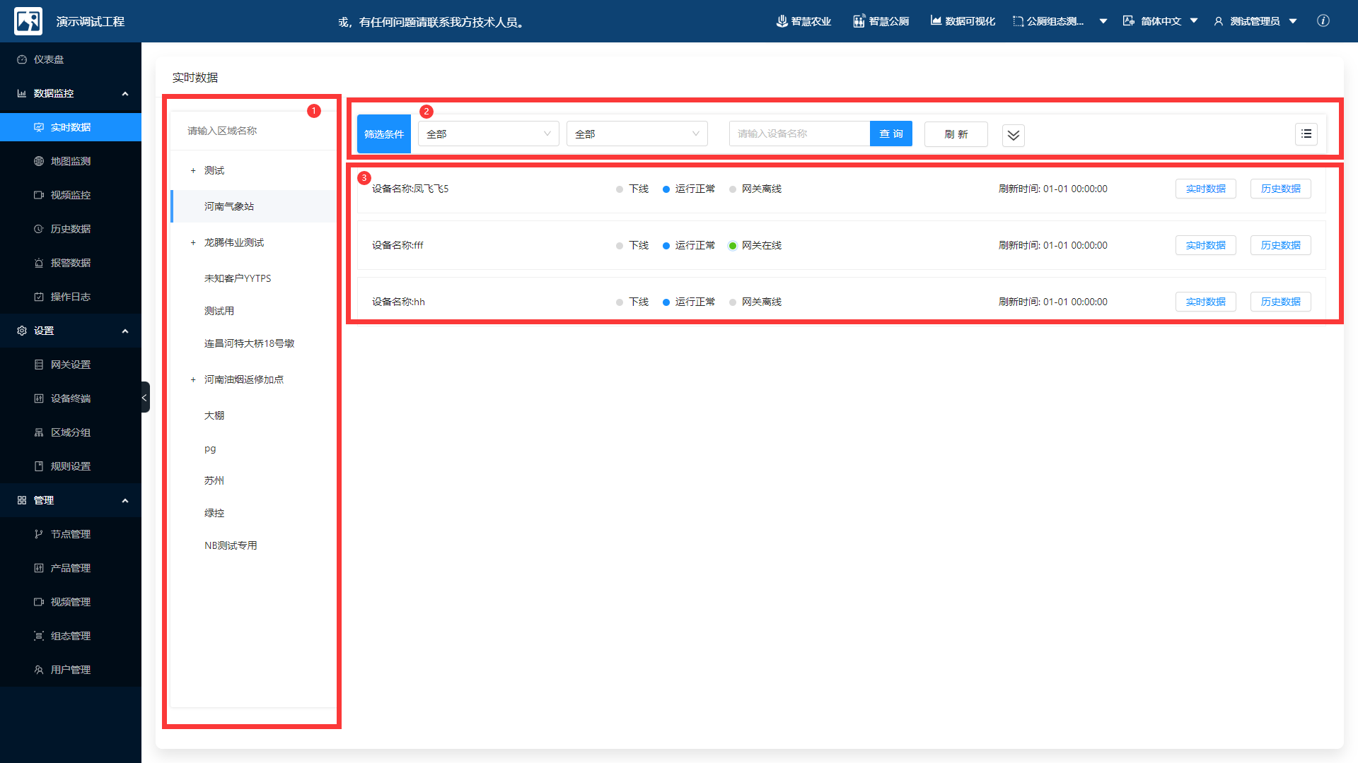The width and height of the screenshot is (1358, 763).
Task: Open 网关设置 in sidebar menu
Action: point(70,365)
